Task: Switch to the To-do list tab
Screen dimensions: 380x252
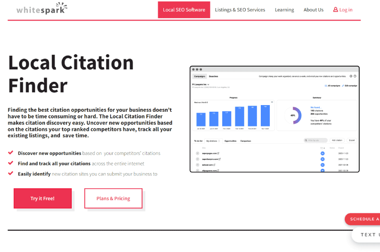Action: [x=198, y=141]
